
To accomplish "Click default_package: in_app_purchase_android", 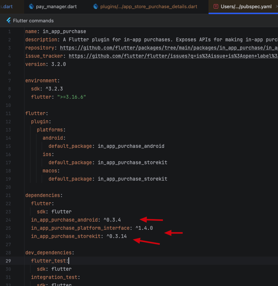I will 106,146.
